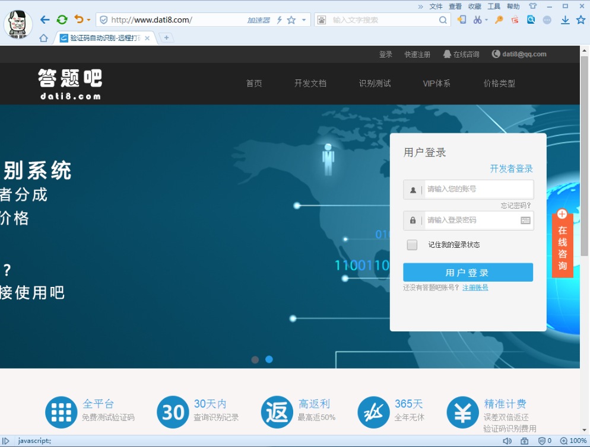Expand the address bar dropdown arrow

pos(304,20)
